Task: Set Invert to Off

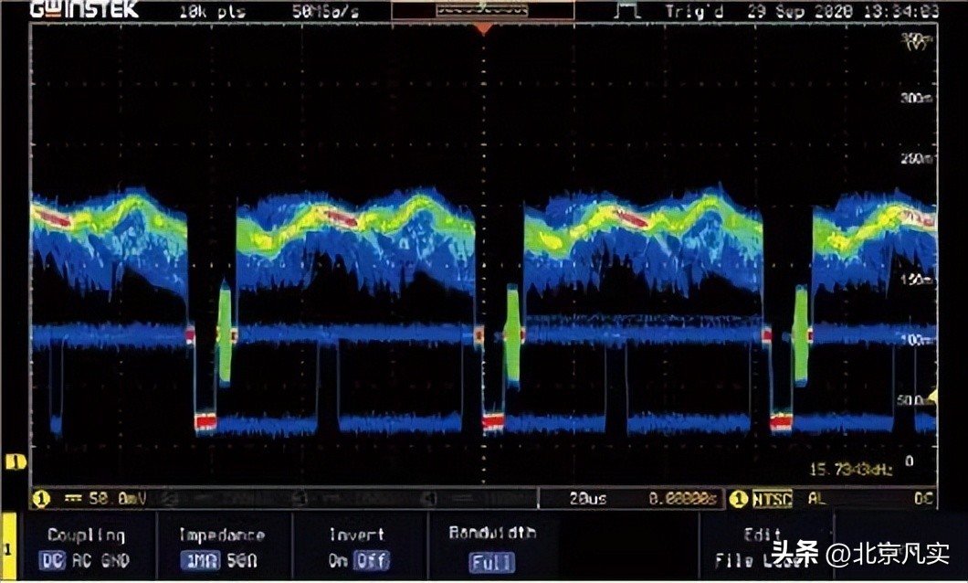Action: point(371,561)
